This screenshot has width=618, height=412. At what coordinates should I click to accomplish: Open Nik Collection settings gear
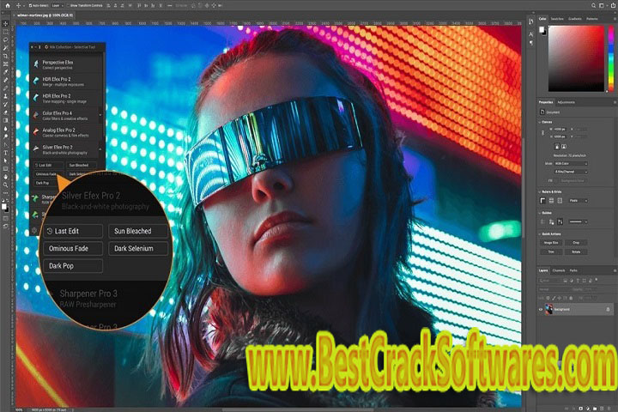click(x=34, y=230)
